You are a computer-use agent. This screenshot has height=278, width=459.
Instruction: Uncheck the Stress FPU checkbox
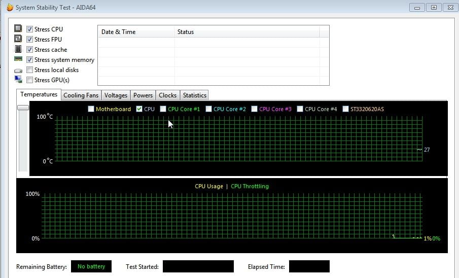point(29,39)
